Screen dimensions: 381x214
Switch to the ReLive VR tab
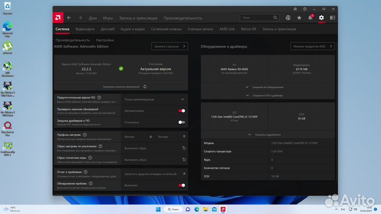click(249, 29)
